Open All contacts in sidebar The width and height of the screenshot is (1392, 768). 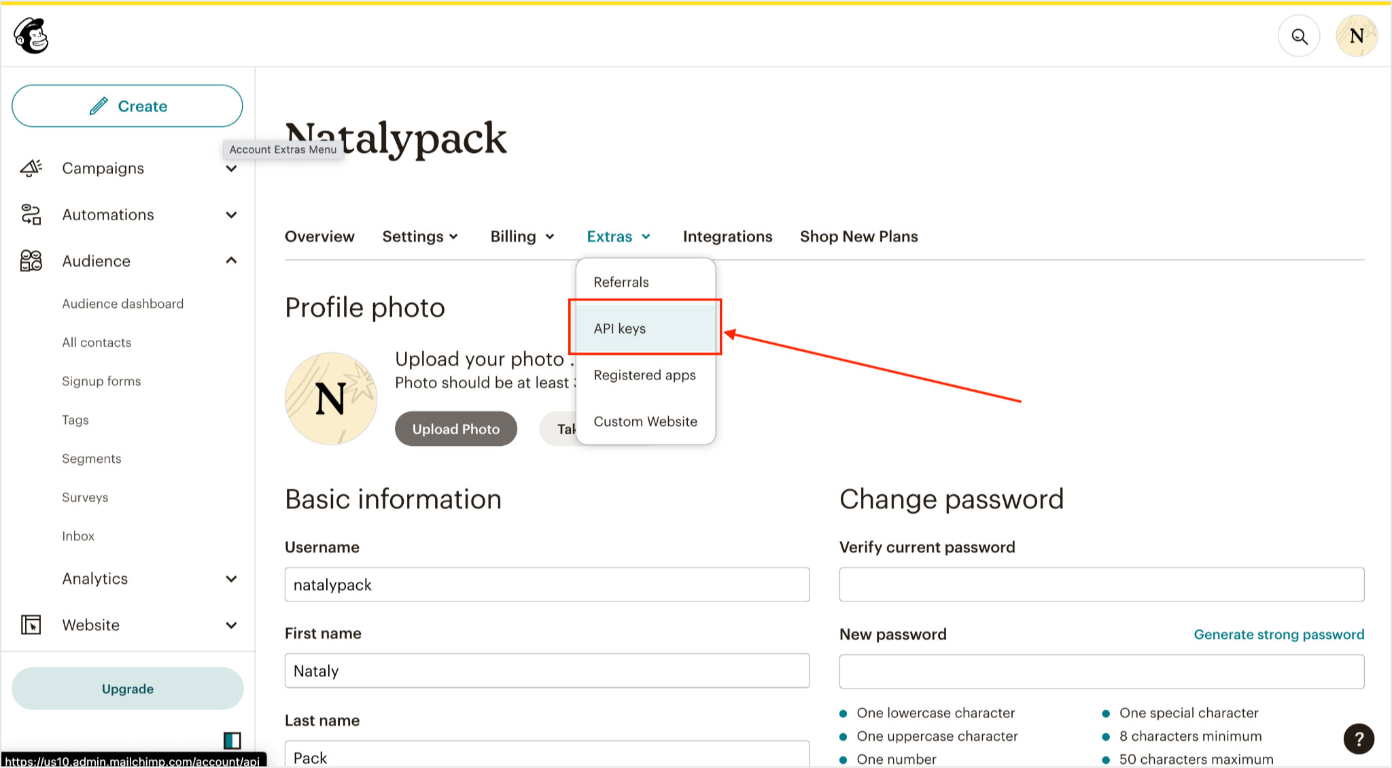point(97,343)
